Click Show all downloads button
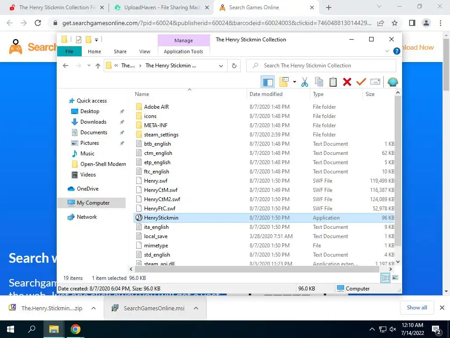This screenshot has width=450, height=338. pyautogui.click(x=417, y=308)
